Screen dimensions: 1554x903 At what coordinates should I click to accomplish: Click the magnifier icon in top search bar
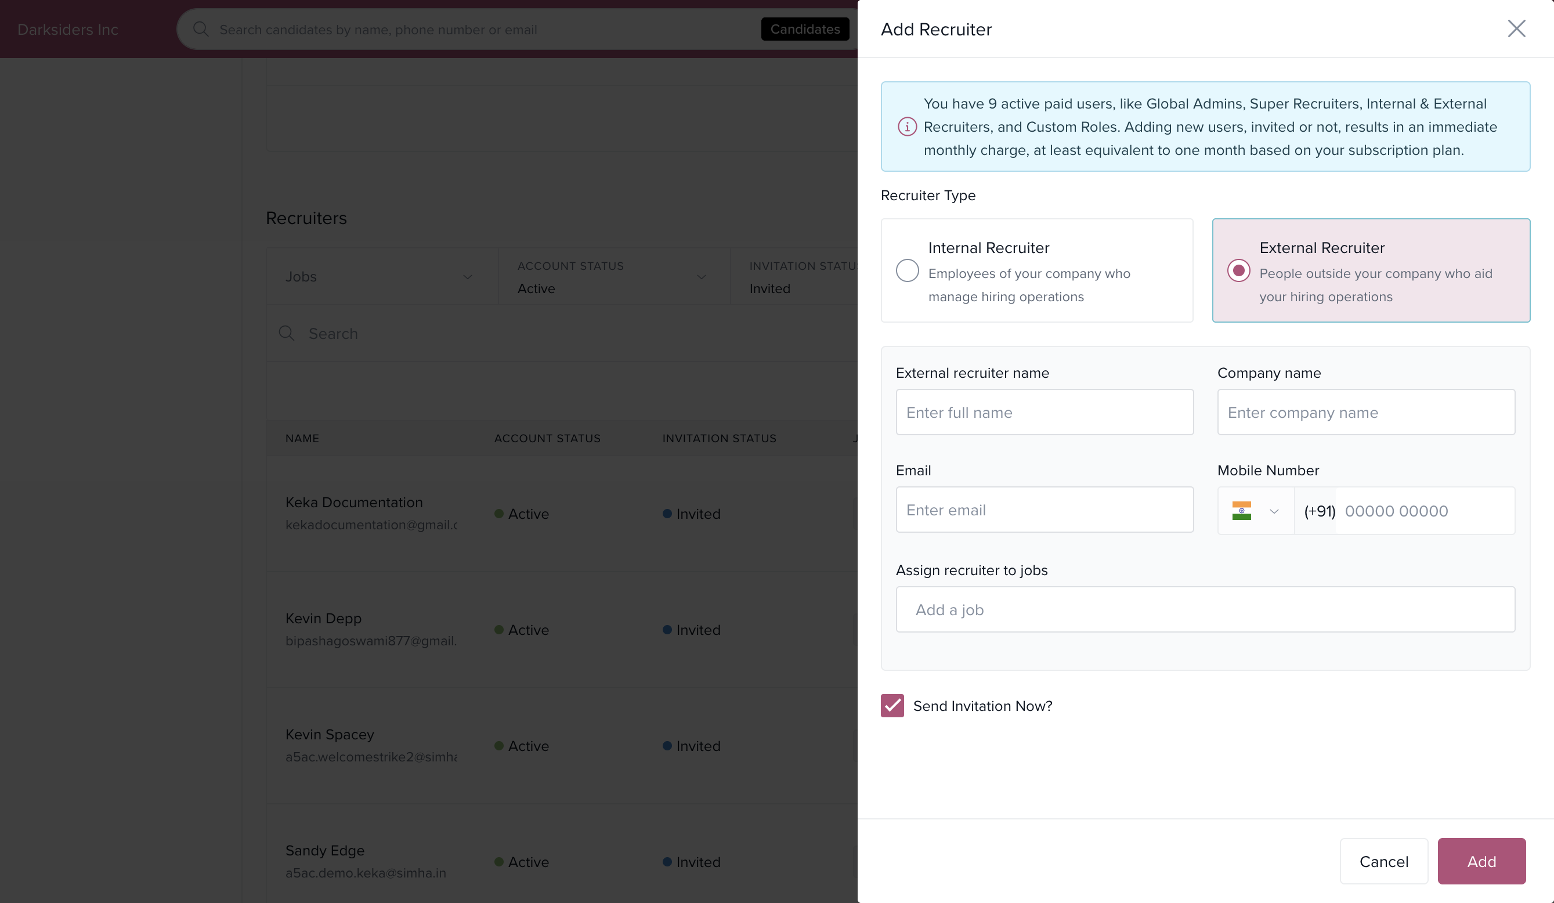[x=200, y=29]
